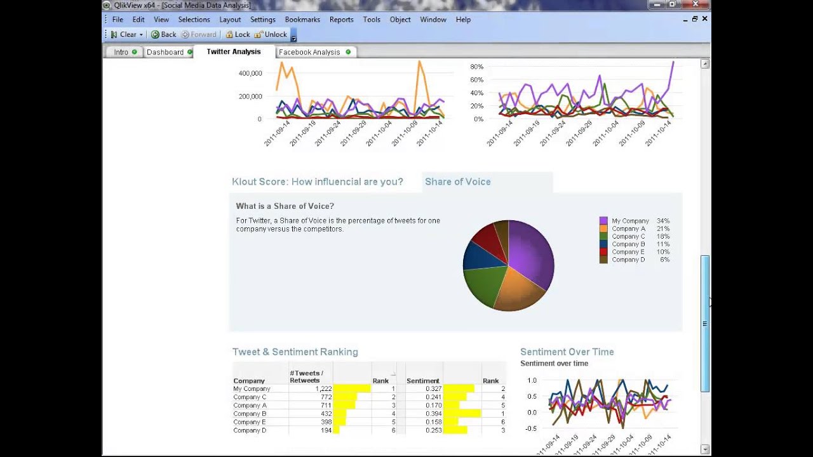Open the Bookmarks menu
The width and height of the screenshot is (813, 457).
click(302, 20)
